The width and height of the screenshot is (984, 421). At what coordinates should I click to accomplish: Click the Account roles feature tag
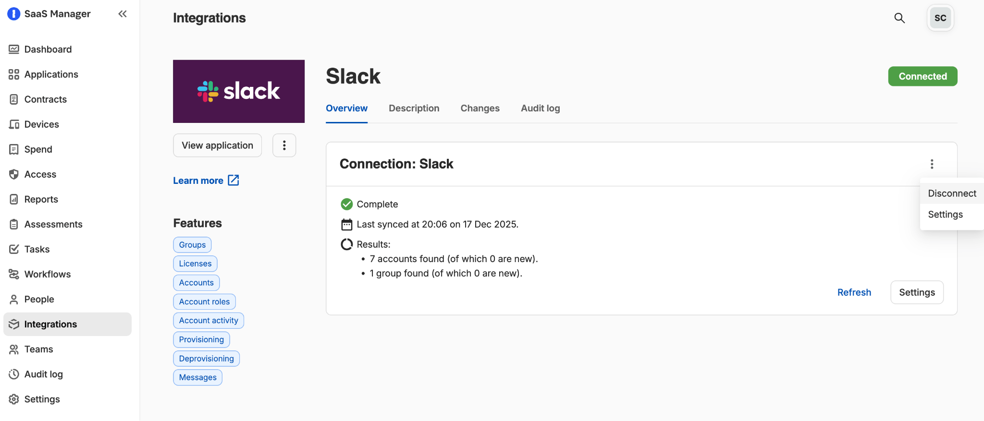pos(204,301)
